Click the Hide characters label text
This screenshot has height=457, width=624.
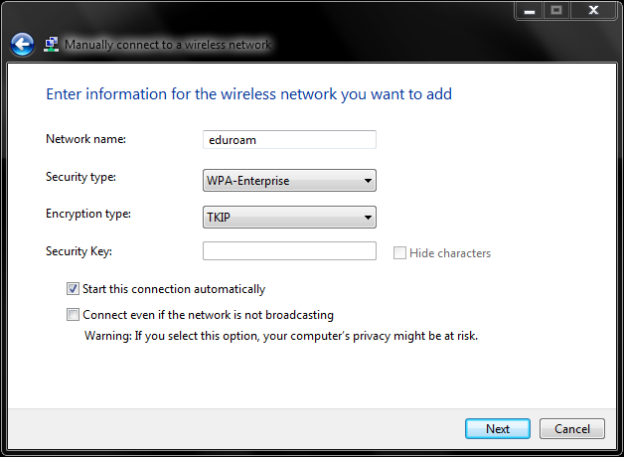coord(450,253)
